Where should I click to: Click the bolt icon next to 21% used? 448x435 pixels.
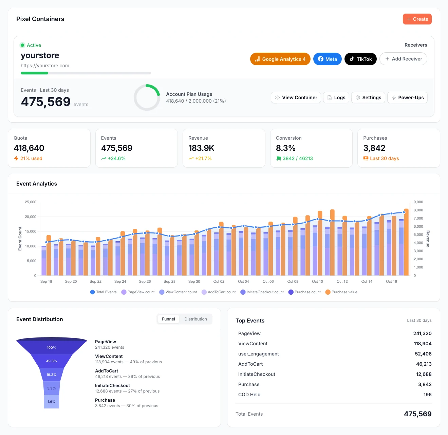tap(16, 158)
